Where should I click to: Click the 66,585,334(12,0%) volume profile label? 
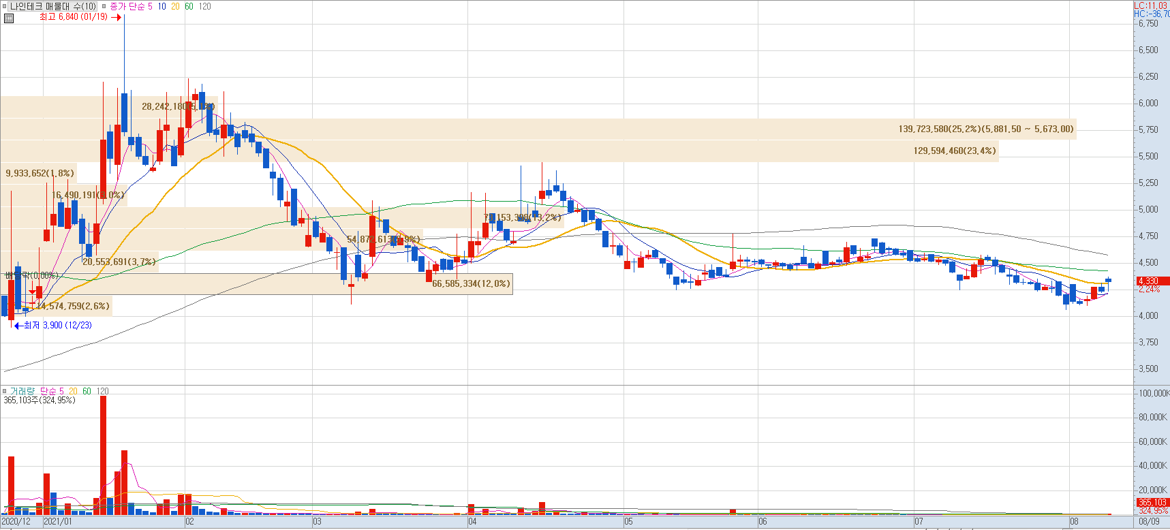(471, 283)
